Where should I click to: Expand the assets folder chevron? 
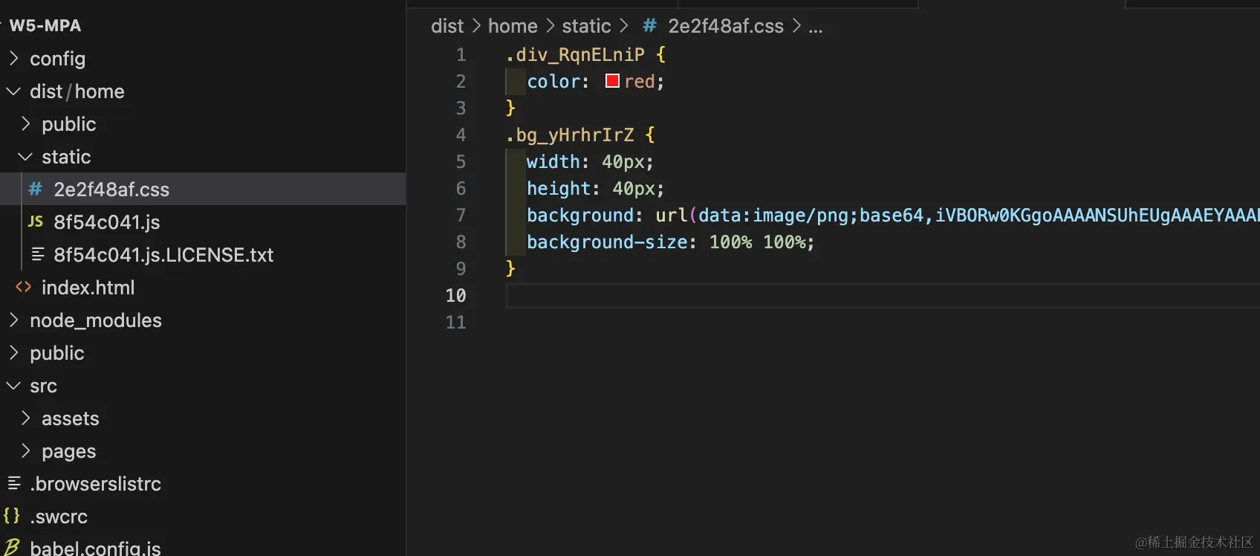click(25, 418)
